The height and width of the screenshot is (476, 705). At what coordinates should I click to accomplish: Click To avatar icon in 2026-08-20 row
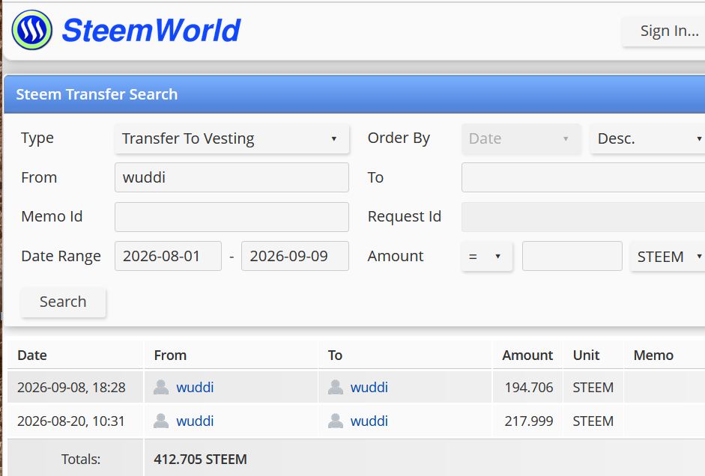(x=336, y=421)
